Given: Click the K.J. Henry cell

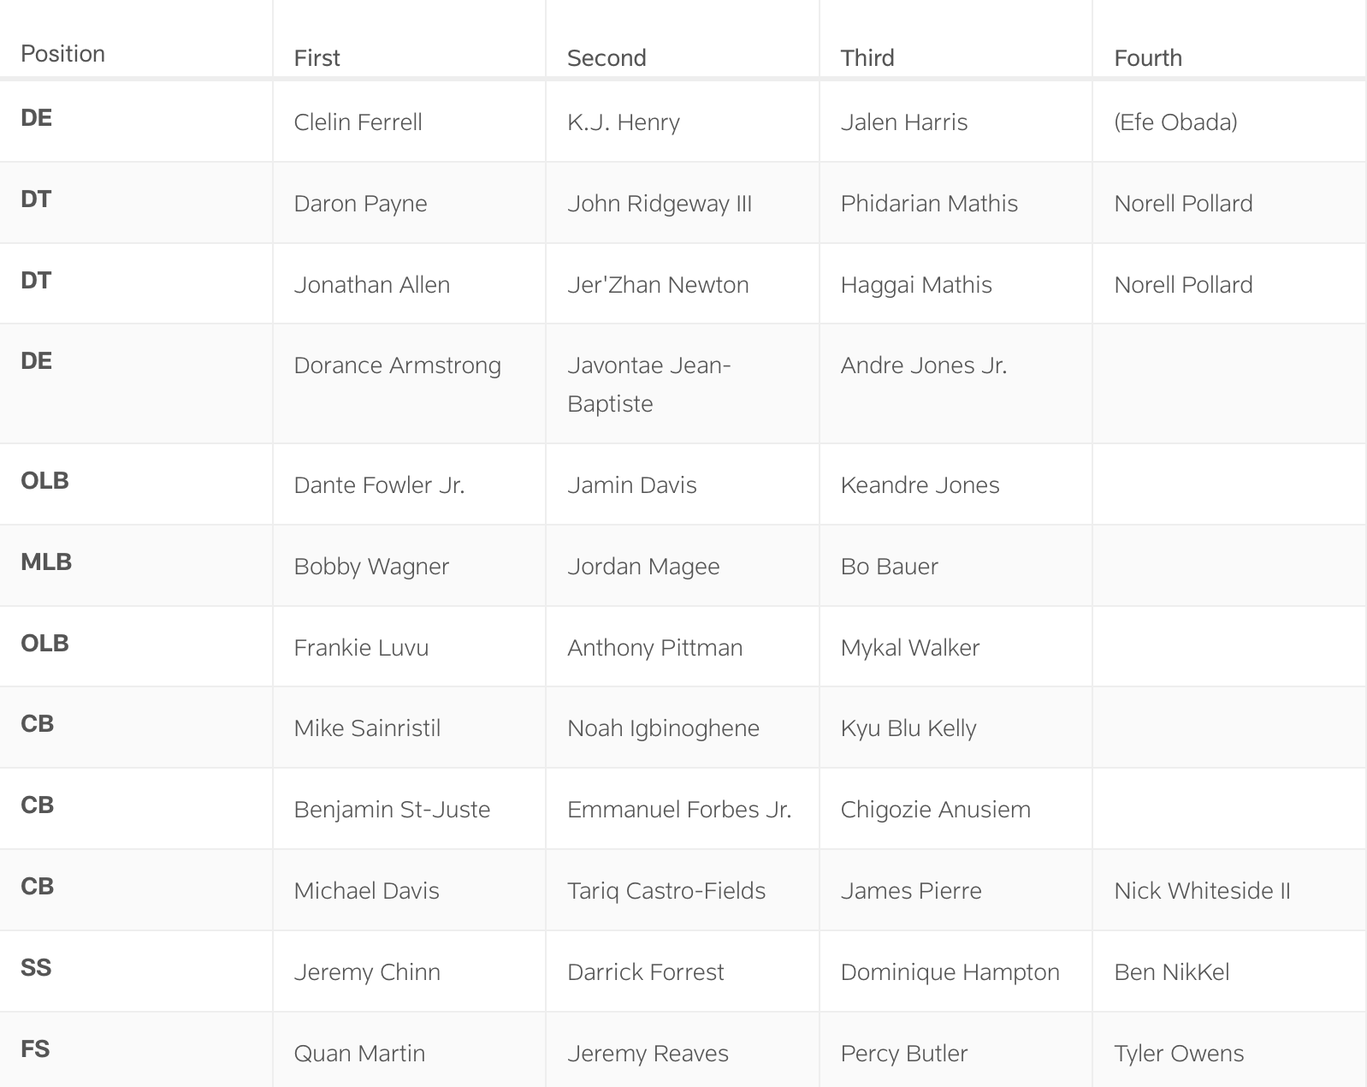Looking at the screenshot, I should pos(623,122).
